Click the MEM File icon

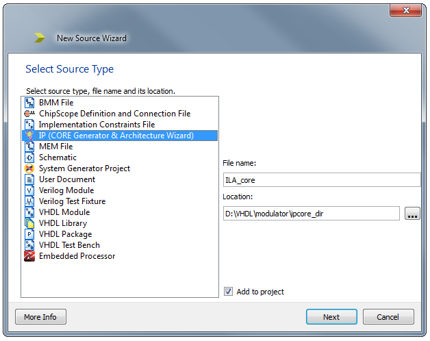[29, 147]
